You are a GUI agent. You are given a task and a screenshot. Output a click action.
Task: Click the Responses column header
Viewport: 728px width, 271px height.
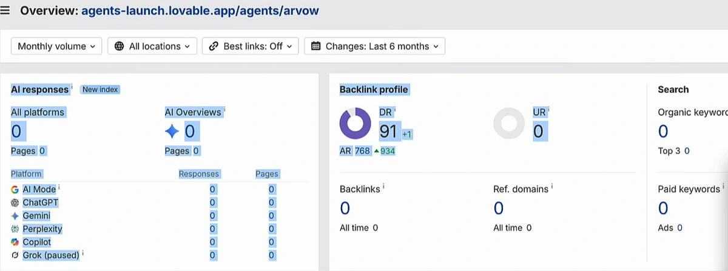[199, 174]
